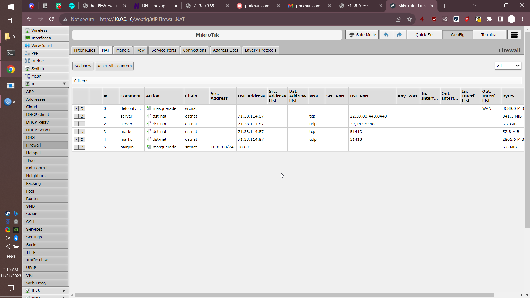Image resolution: width=530 pixels, height=298 pixels.
Task: Disable the hairpin rule with the D button
Action: pyautogui.click(x=82, y=147)
